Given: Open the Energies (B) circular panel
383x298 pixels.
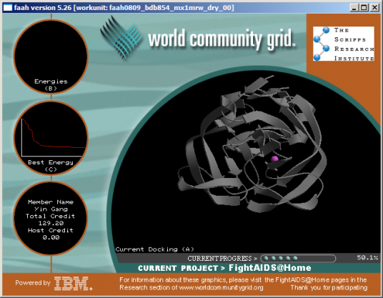Looking at the screenshot, I should pyautogui.click(x=51, y=56).
